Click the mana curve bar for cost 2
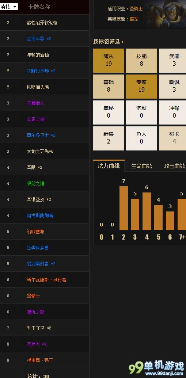Screen dimensions: 186x378 124,208
